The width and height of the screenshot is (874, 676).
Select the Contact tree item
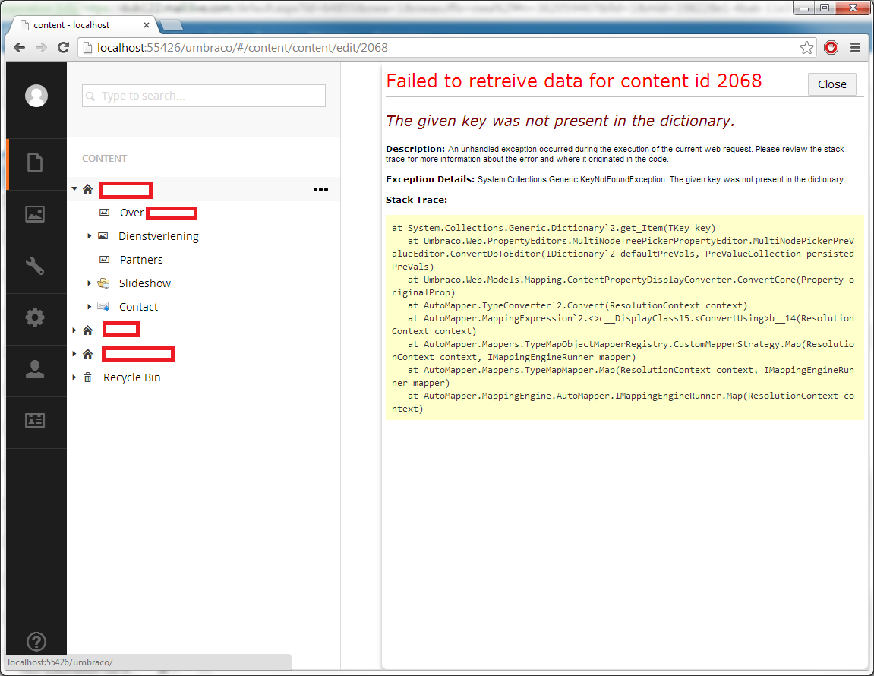[138, 307]
